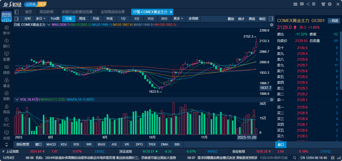The image size is (342, 161).
Task: Open the mail envelope icon in title bar
Action: click(x=296, y=4)
